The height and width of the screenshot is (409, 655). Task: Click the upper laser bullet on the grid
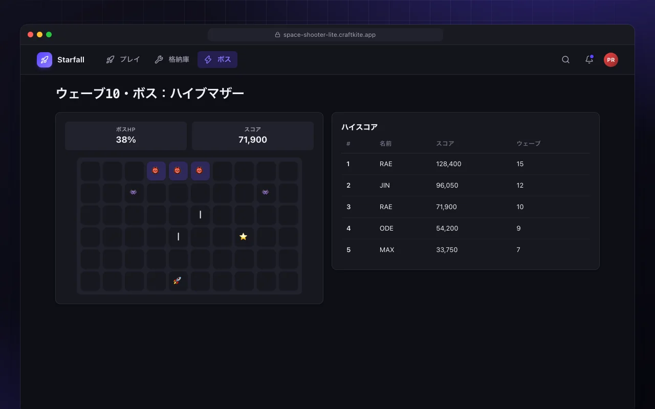pos(200,215)
